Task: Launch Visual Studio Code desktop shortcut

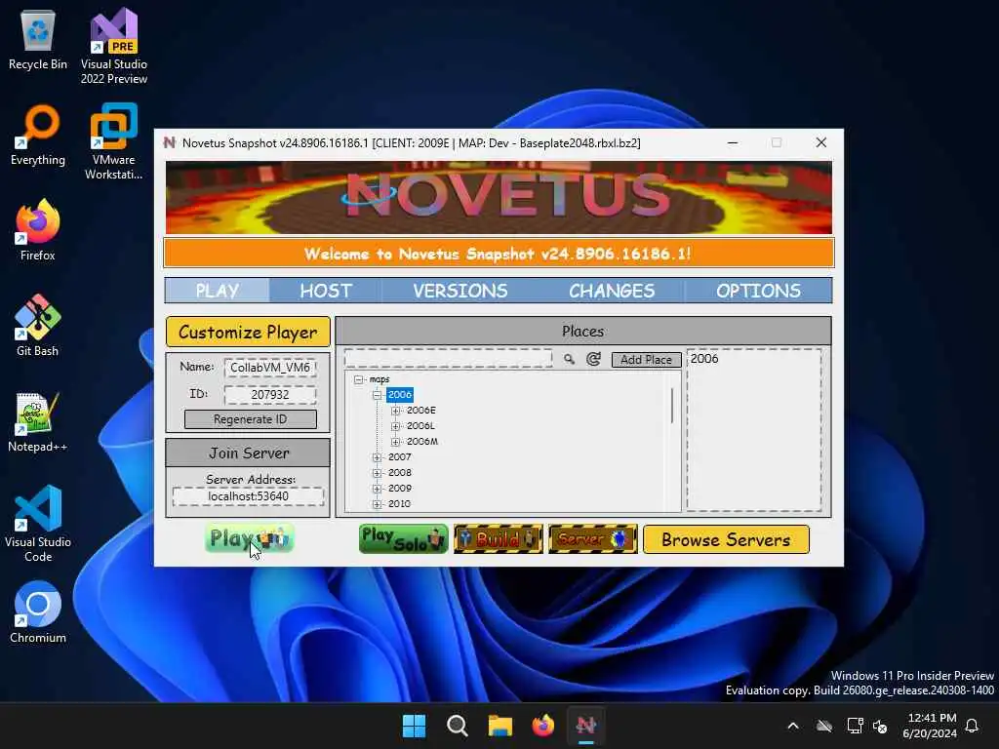Action: 38,524
